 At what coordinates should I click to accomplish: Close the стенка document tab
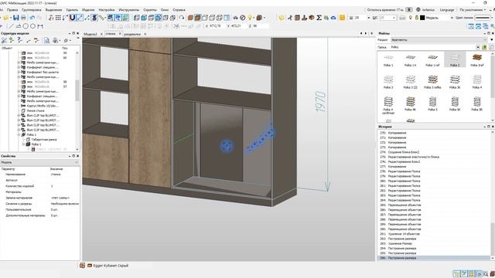point(120,34)
